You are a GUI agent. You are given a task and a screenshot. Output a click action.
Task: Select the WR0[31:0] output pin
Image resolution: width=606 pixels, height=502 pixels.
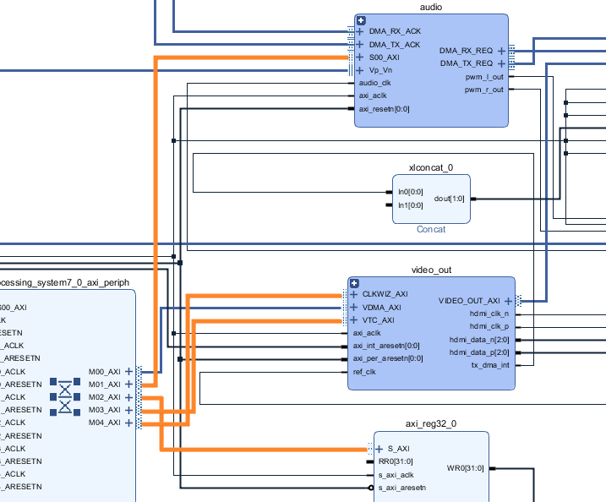(x=465, y=468)
